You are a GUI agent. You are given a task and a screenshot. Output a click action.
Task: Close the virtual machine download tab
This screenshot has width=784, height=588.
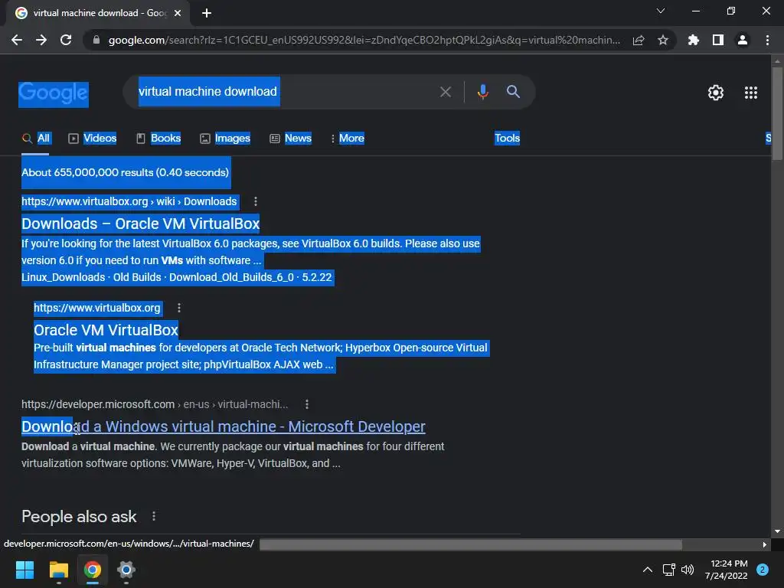coord(178,13)
